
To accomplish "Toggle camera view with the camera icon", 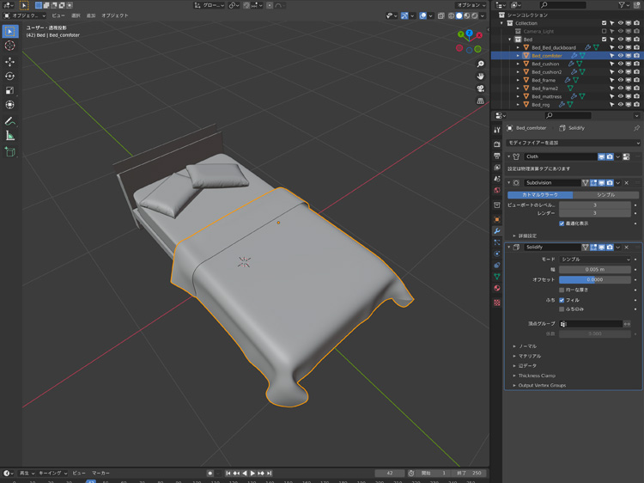I will click(x=481, y=88).
